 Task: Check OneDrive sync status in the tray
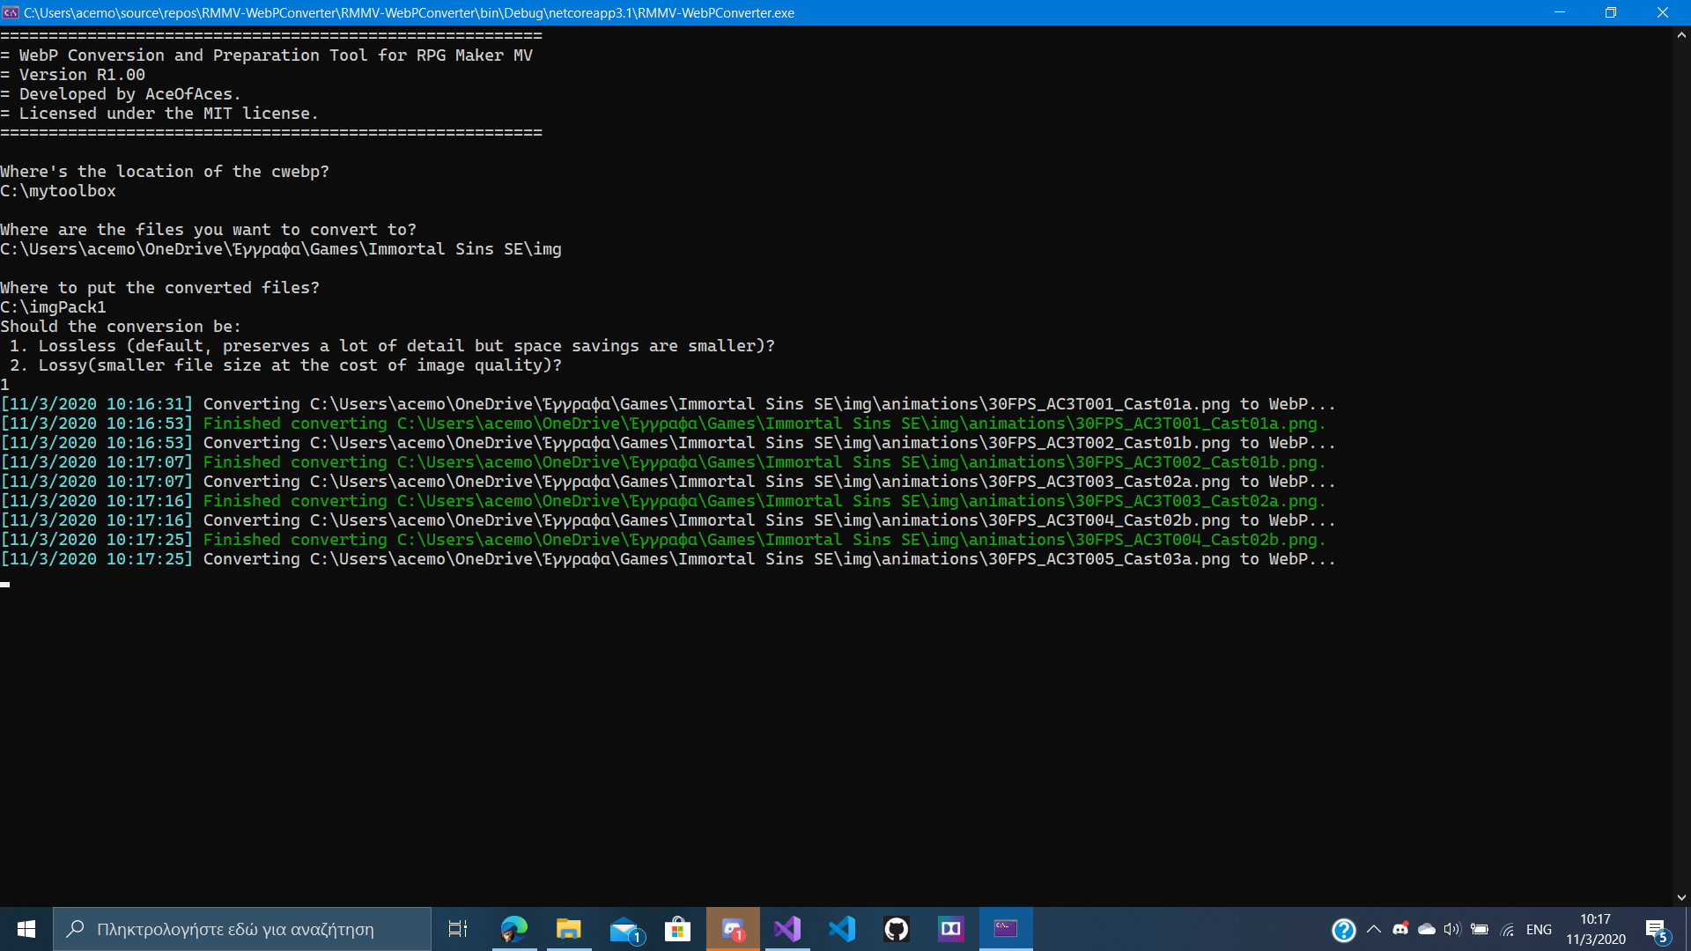pyautogui.click(x=1427, y=930)
